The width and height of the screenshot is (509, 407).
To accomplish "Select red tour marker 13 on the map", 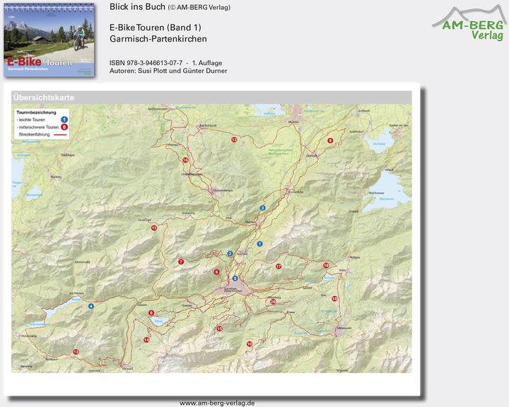I will click(76, 352).
